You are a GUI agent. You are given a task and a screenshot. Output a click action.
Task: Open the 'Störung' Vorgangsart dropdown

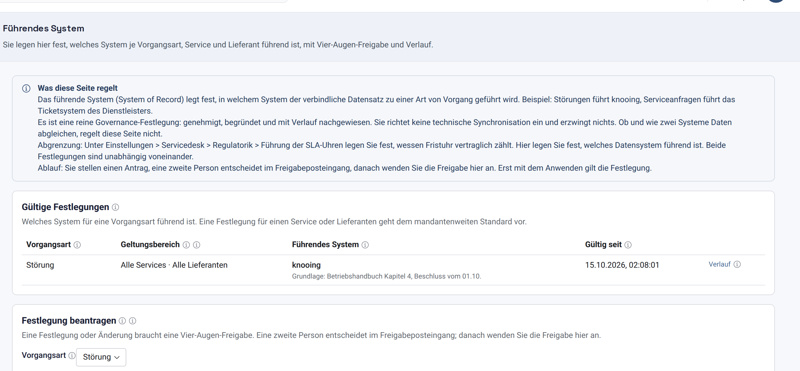[101, 357]
